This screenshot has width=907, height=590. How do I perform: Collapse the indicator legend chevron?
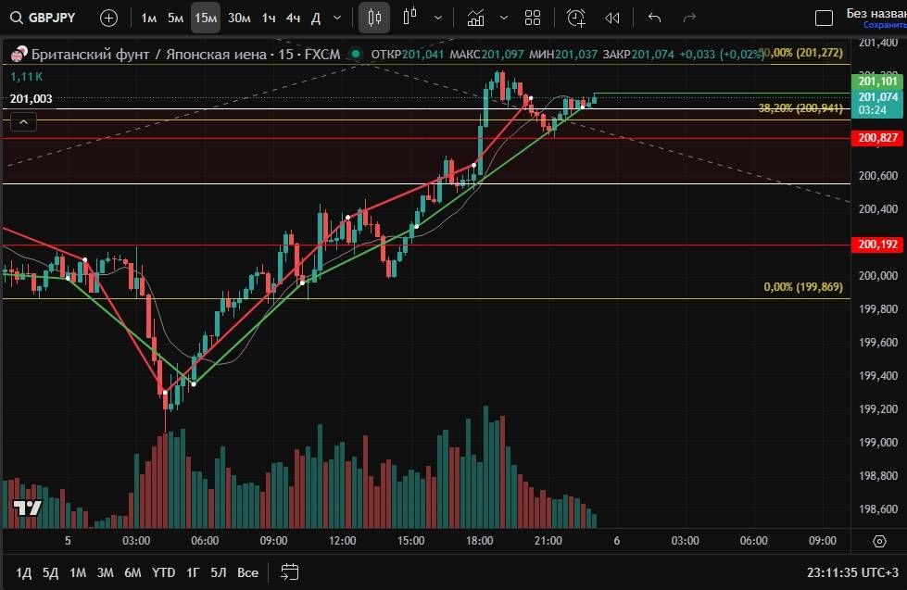[x=23, y=120]
